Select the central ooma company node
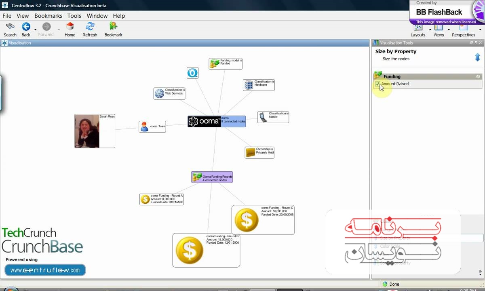485x291 pixels. pos(217,121)
